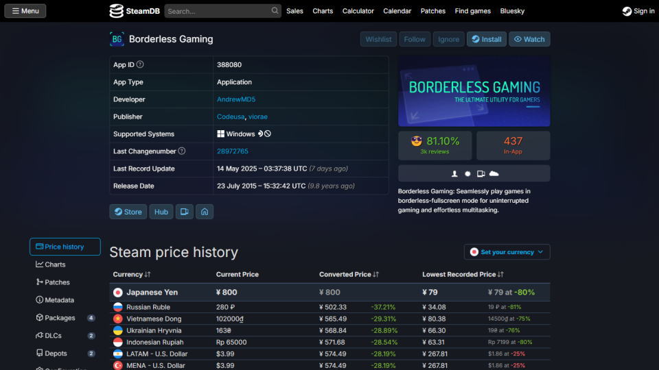Click the App ID help icon

pyautogui.click(x=140, y=64)
